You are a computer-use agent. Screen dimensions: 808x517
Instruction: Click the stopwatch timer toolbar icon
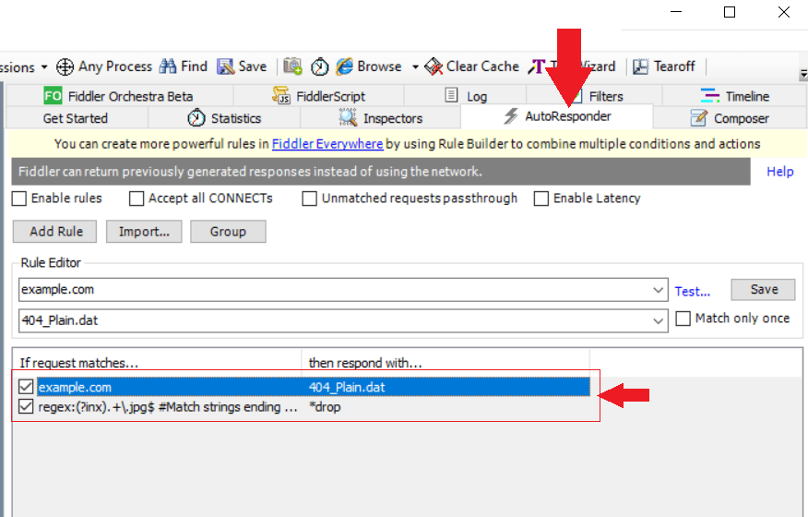[319, 66]
